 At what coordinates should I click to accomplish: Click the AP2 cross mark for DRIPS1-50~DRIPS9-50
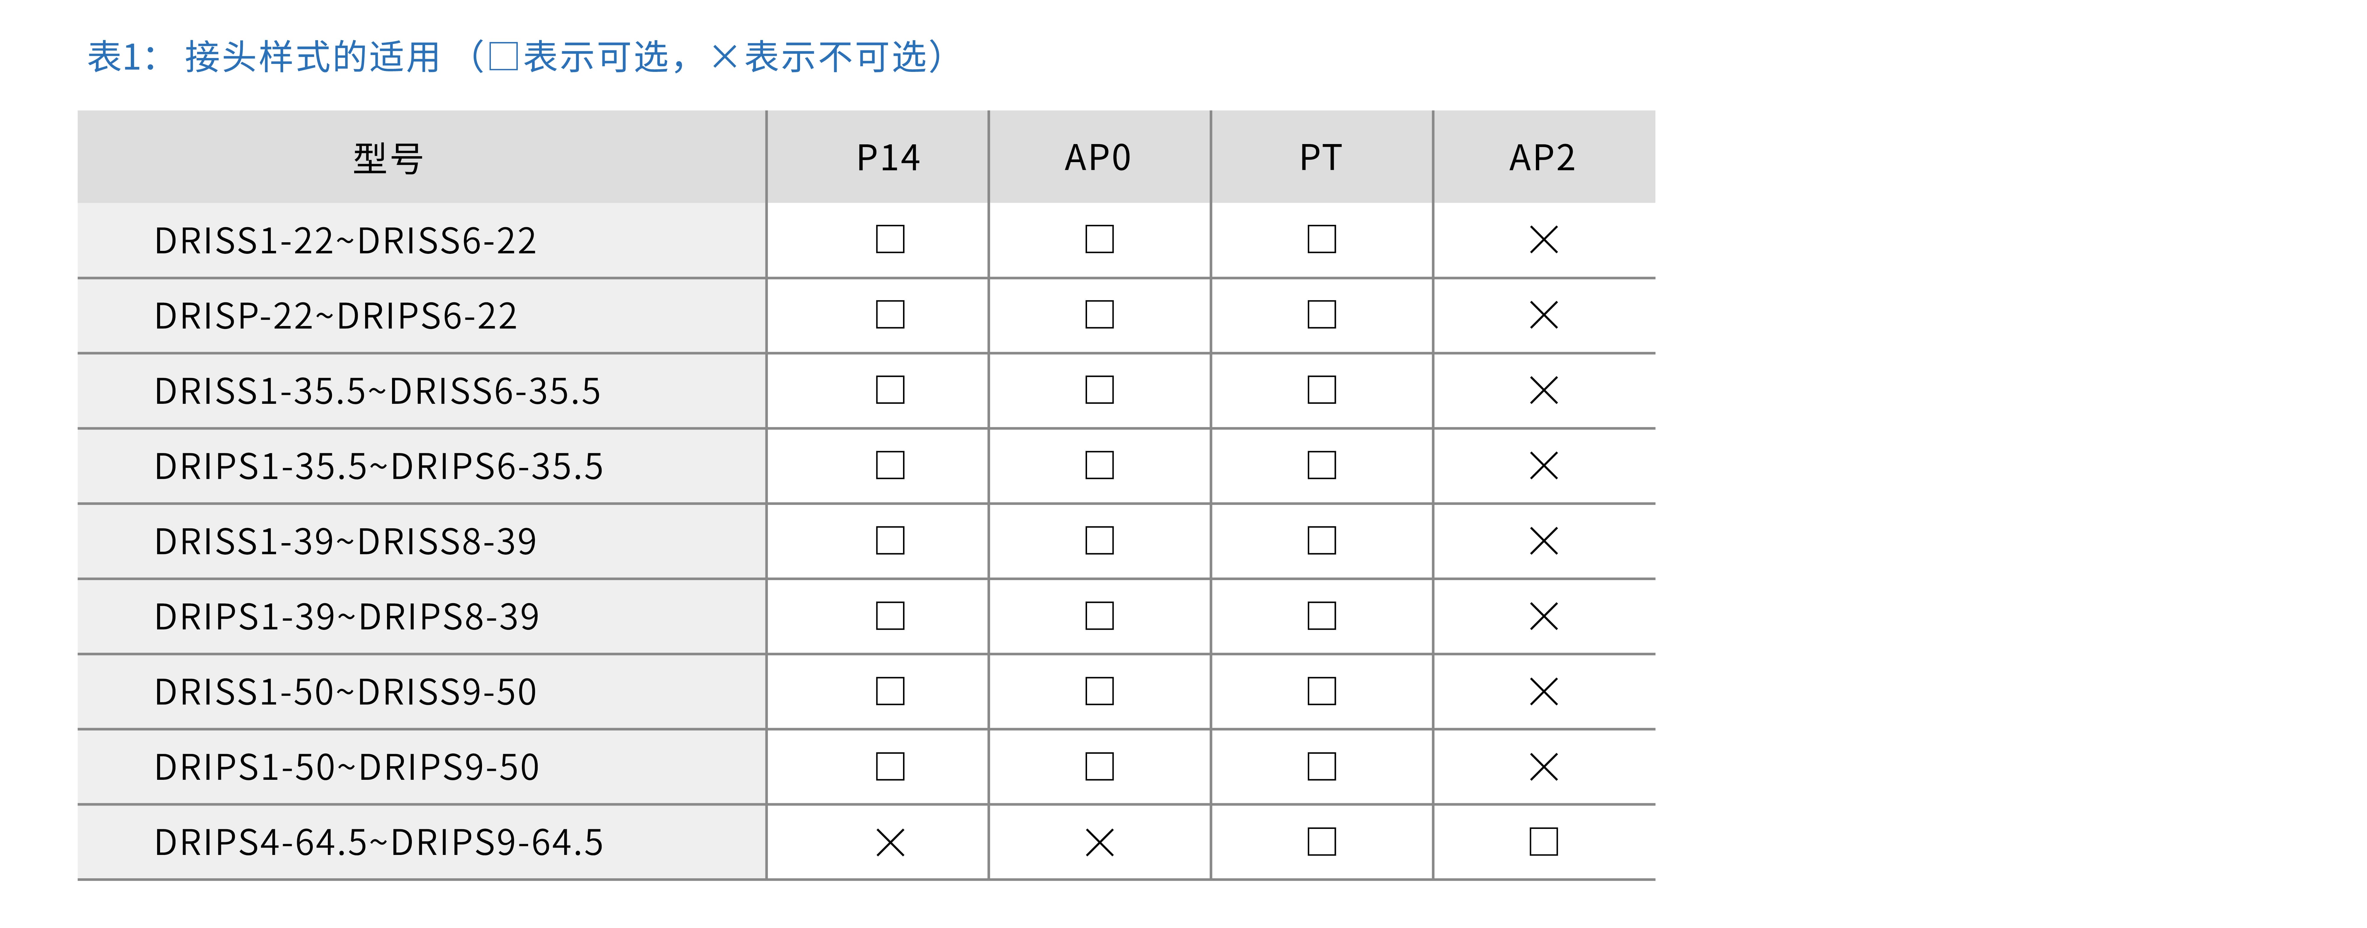1544,766
